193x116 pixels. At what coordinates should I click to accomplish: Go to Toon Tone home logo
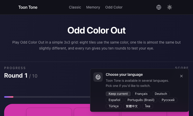28,7
